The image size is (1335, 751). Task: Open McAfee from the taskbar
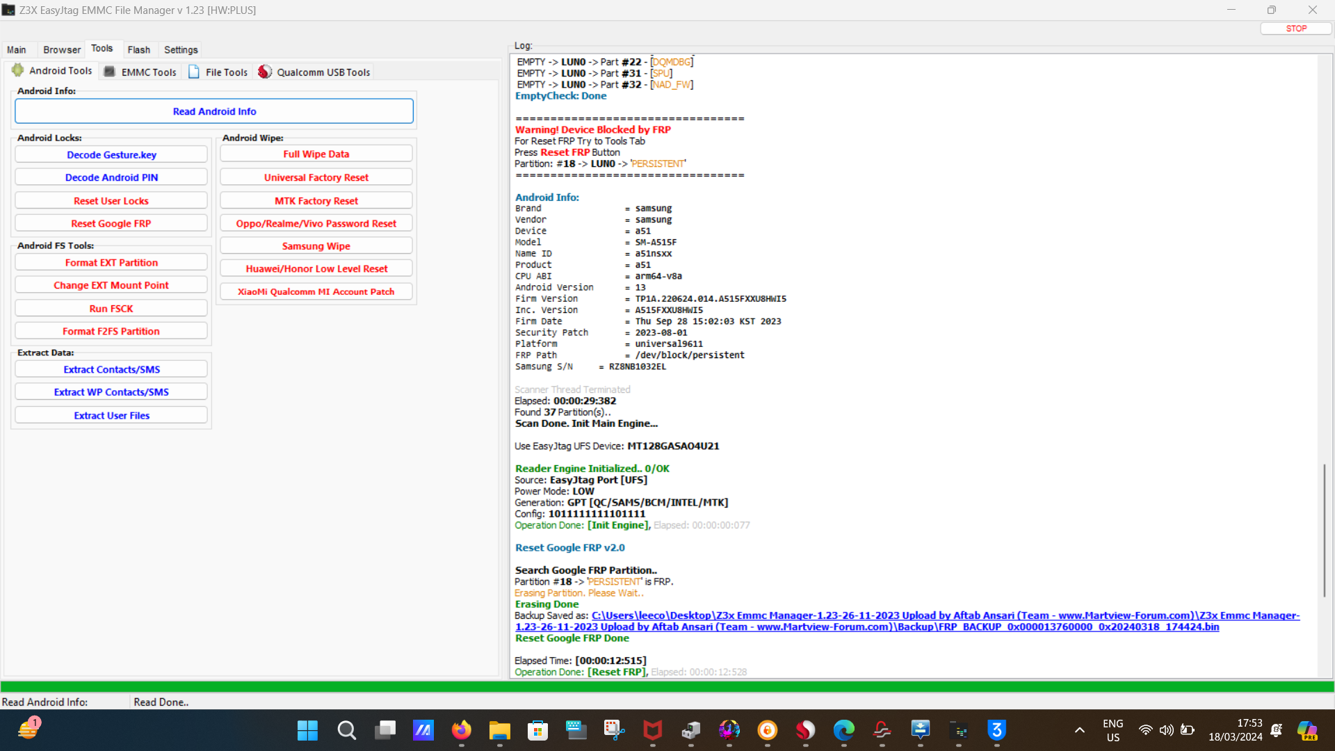click(x=652, y=730)
